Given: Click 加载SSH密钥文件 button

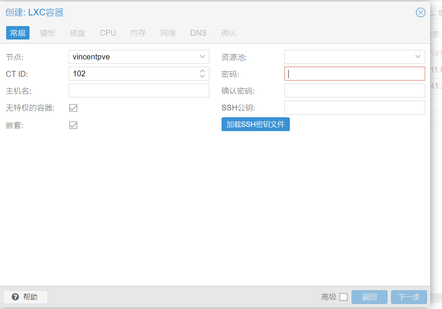Looking at the screenshot, I should 255,125.
